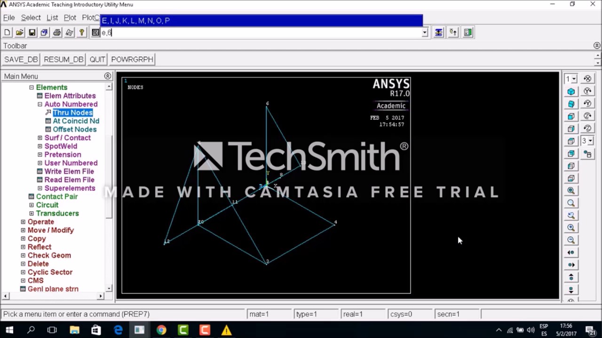Viewport: 602px width, 338px height.
Task: Click the Zoom Model magnifier icon
Action: pos(571,203)
